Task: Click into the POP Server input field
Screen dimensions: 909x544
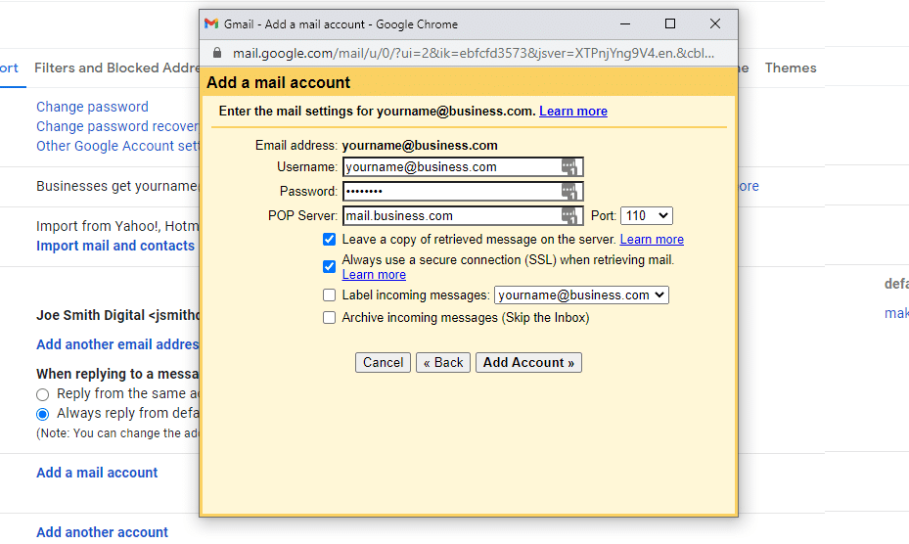Action: [450, 216]
